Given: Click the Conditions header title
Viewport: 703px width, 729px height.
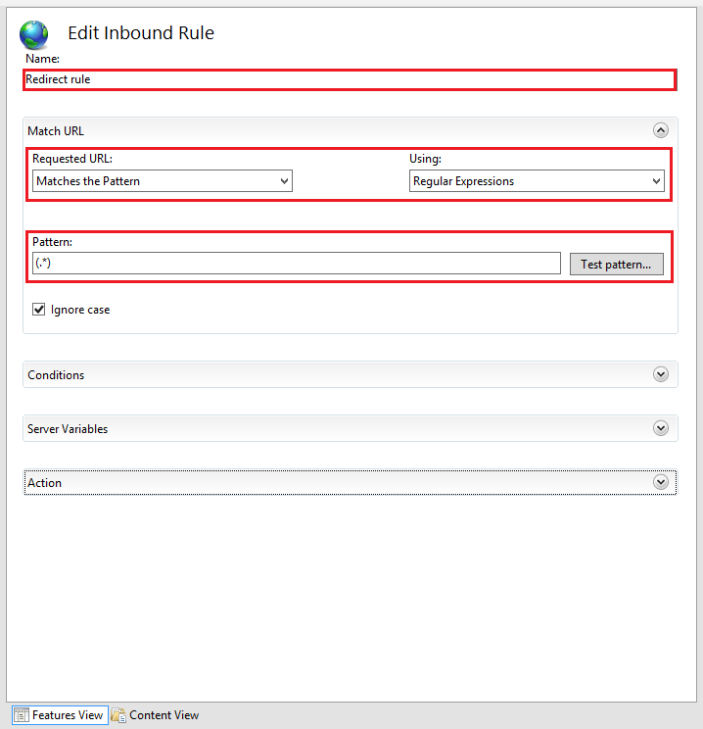Looking at the screenshot, I should pos(56,375).
